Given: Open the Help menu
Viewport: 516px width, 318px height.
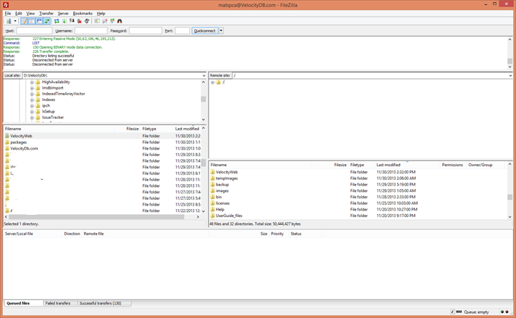Looking at the screenshot, I should pos(101,14).
